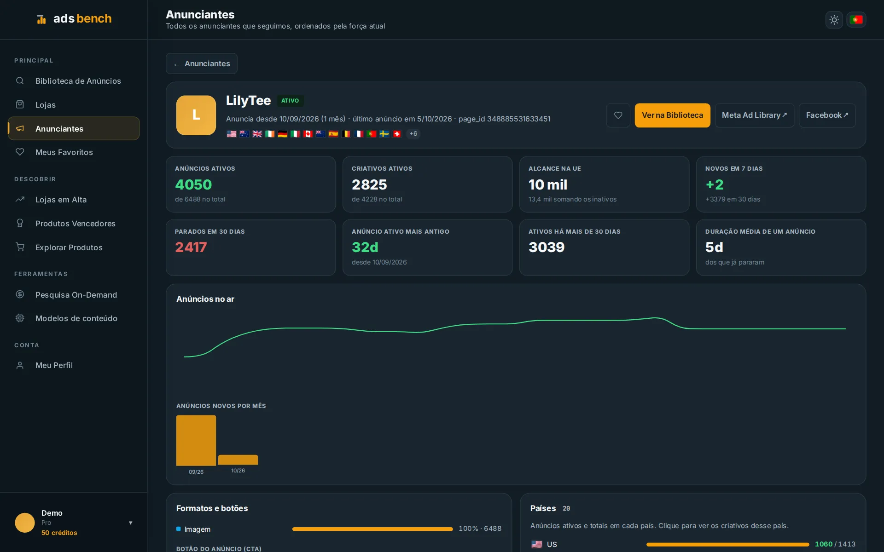The image size is (884, 552).
Task: Click the Modelos de conteúdo chip icon
Action: 20,318
